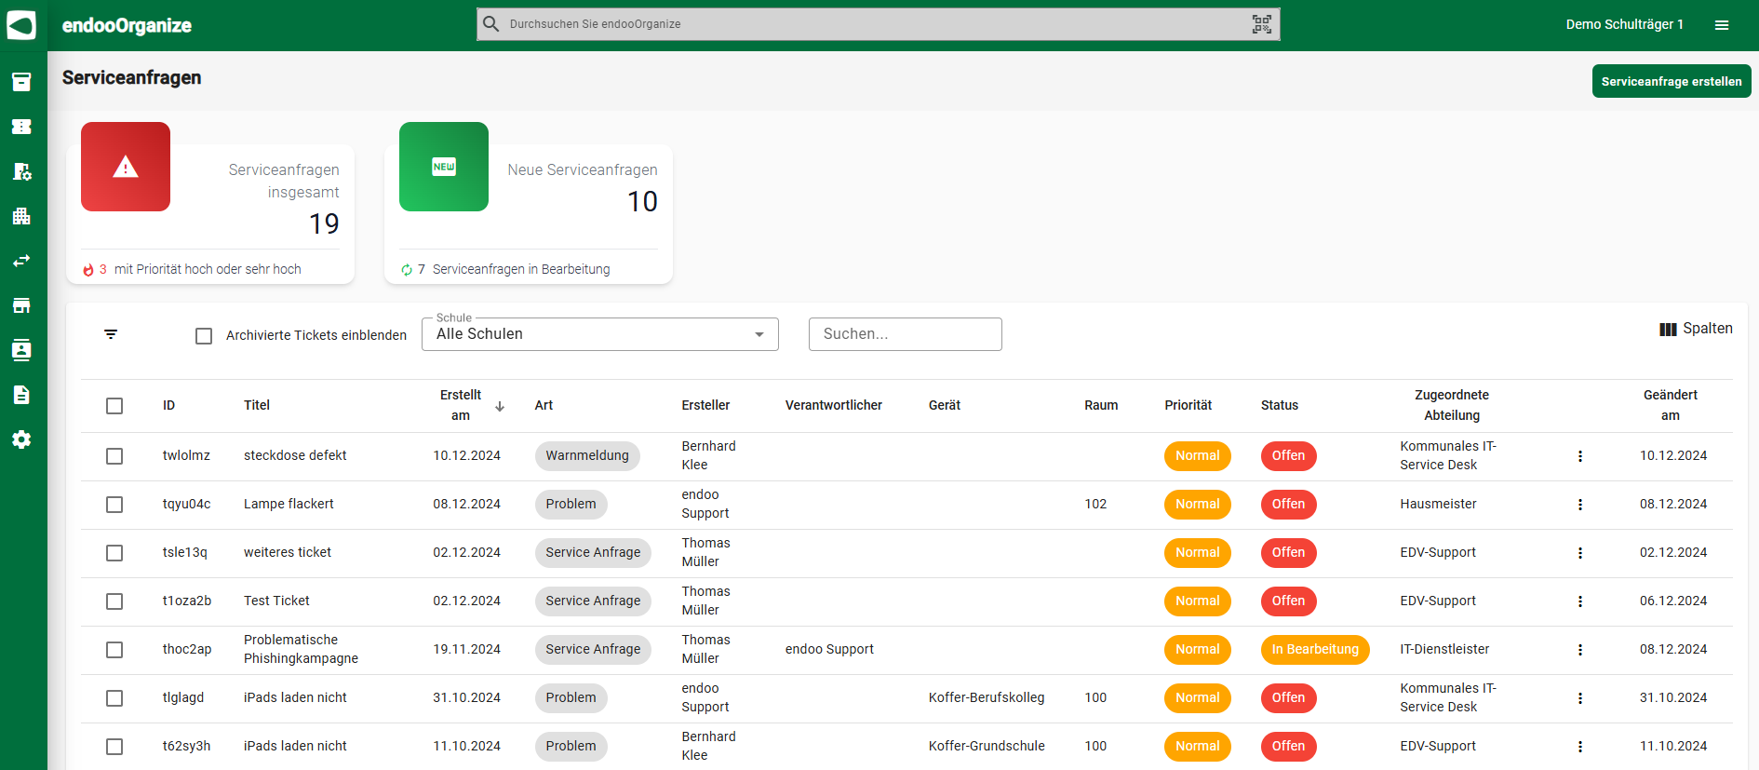1759x770 pixels.
Task: Click Serviceanfragen in Bearbeitung summary line
Action: click(x=521, y=269)
